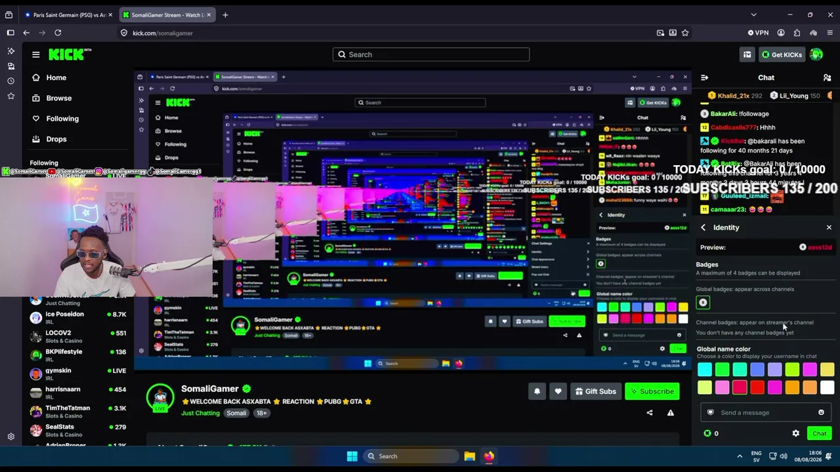The width and height of the screenshot is (840, 472).
Task: Collapse the chat panel with the arrow icon
Action: 704,77
